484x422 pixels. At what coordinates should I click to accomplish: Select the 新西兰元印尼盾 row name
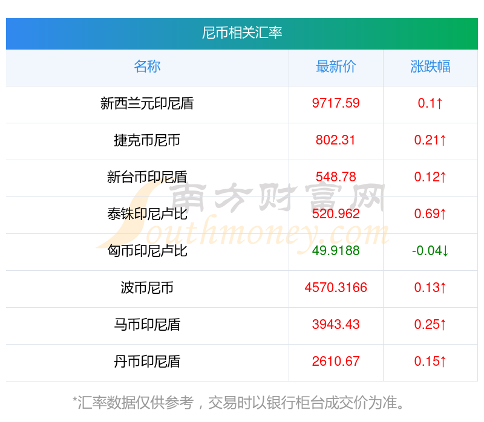[x=147, y=103]
